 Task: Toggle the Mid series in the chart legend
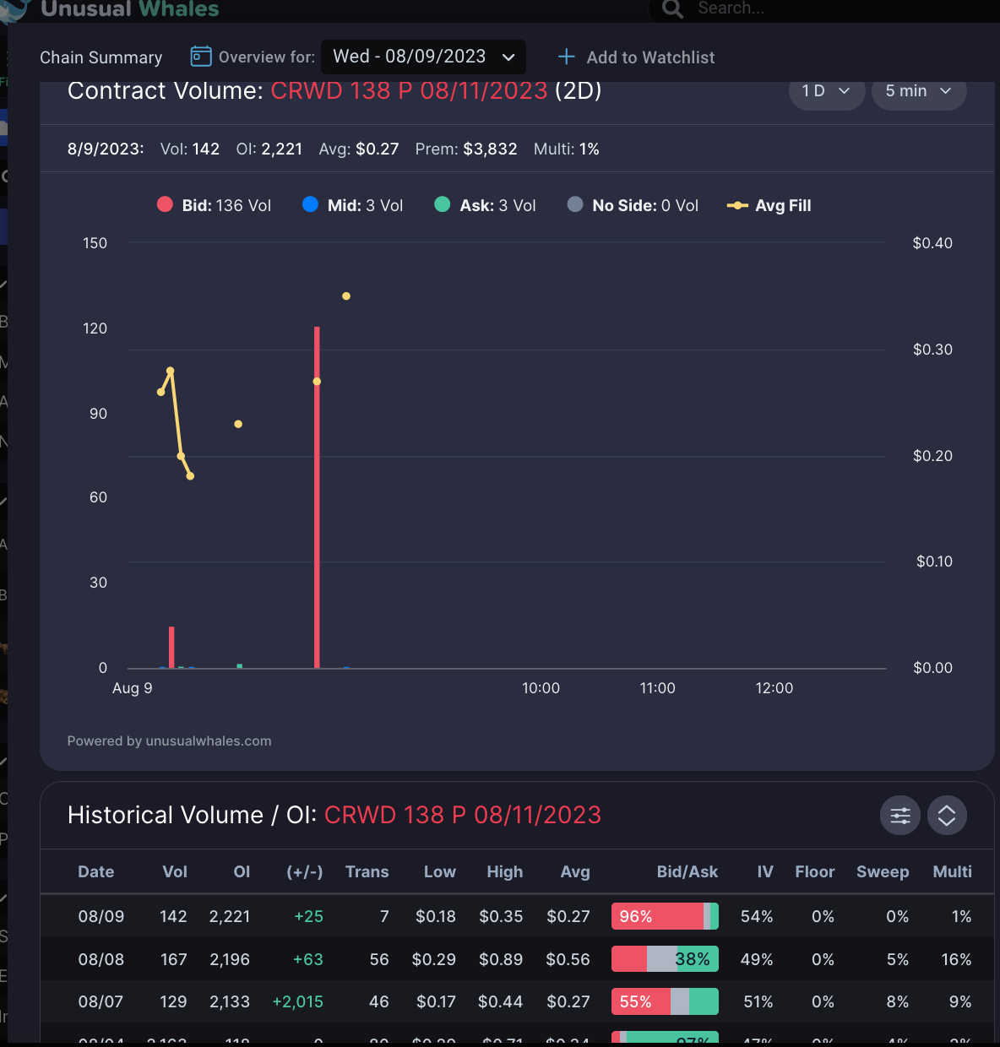(x=352, y=204)
